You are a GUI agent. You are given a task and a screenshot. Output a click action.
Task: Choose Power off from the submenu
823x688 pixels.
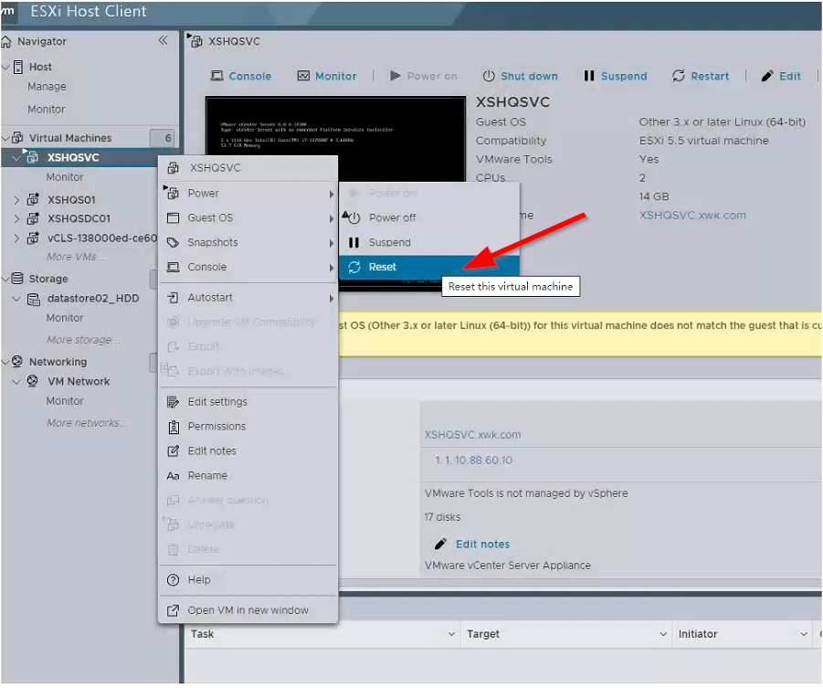coord(429,217)
